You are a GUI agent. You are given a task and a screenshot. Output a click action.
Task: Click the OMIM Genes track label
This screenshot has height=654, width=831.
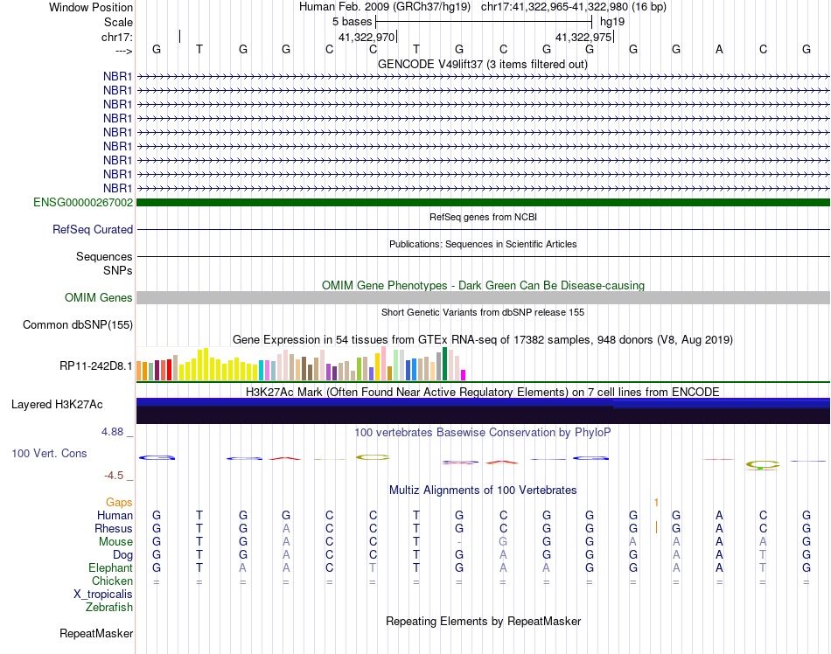pyautogui.click(x=99, y=297)
